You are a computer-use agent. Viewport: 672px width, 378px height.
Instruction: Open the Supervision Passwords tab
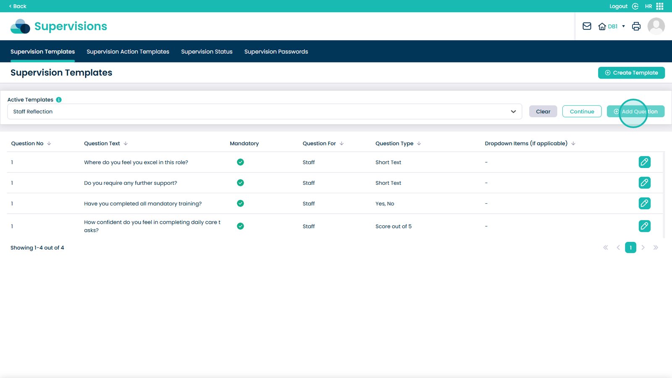[276, 52]
